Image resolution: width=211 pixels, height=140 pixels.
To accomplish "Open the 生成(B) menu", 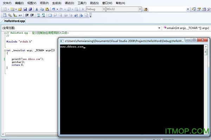I will 57,3.
